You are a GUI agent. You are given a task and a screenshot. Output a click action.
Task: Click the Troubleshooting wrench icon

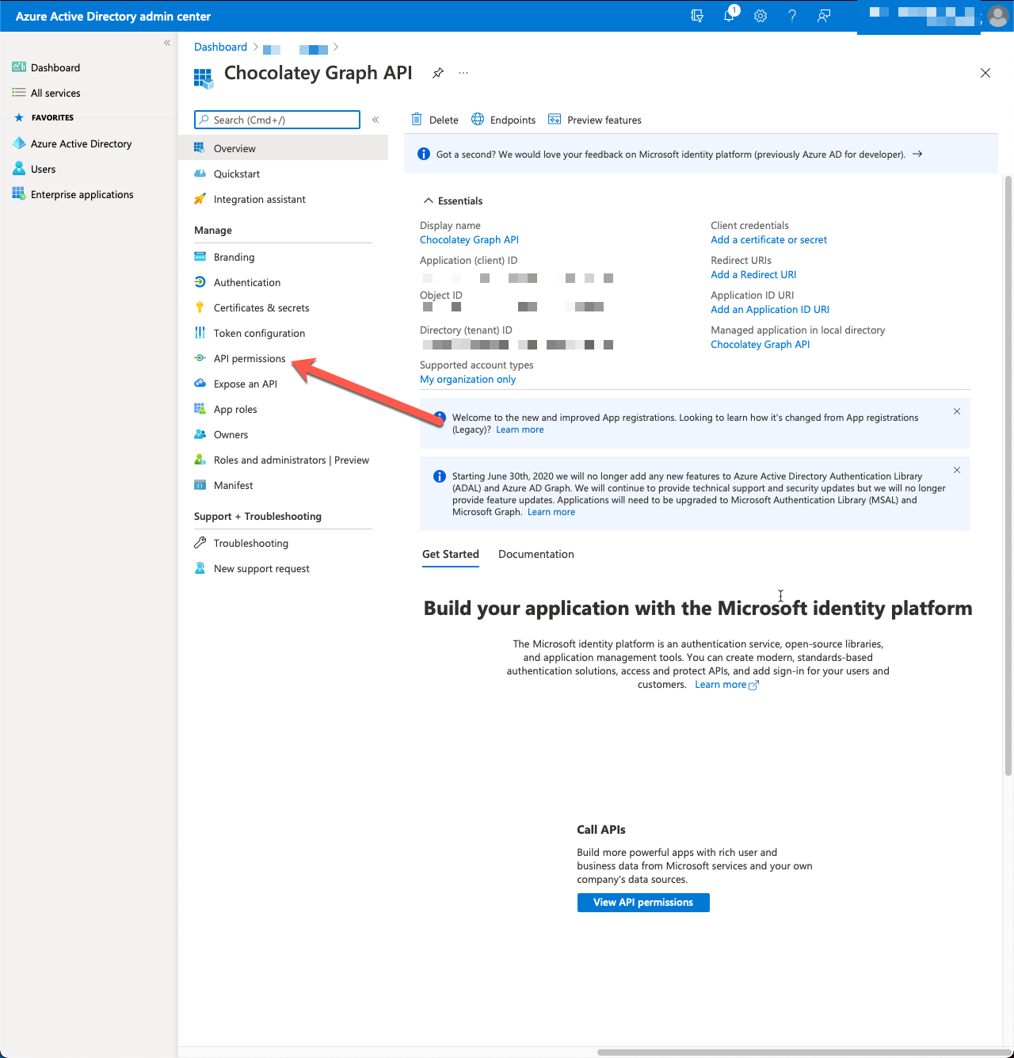(200, 543)
